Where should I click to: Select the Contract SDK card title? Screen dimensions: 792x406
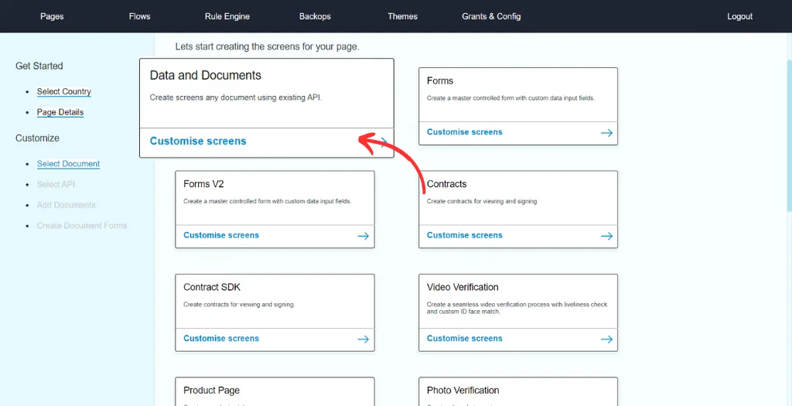212,288
